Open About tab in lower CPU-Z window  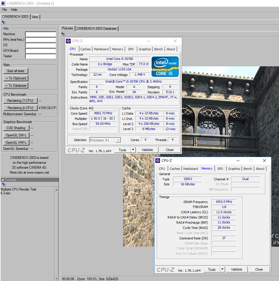point(260,169)
